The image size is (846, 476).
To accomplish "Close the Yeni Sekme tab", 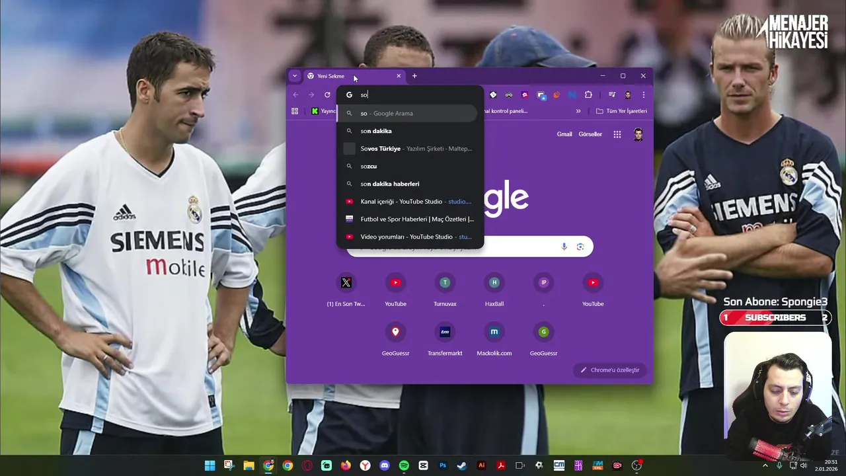I will pyautogui.click(x=399, y=76).
